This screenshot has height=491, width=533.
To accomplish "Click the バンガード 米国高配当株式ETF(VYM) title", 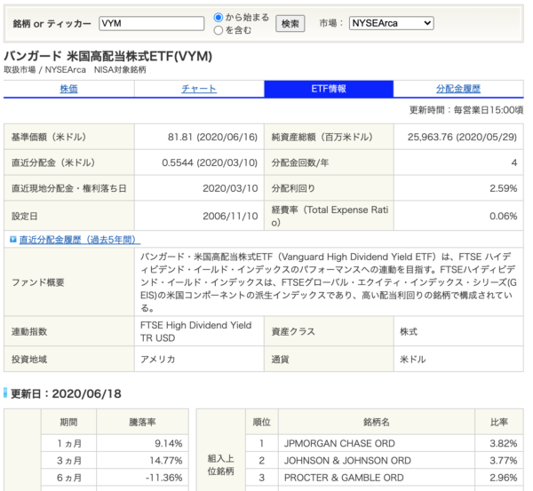I will [x=108, y=56].
